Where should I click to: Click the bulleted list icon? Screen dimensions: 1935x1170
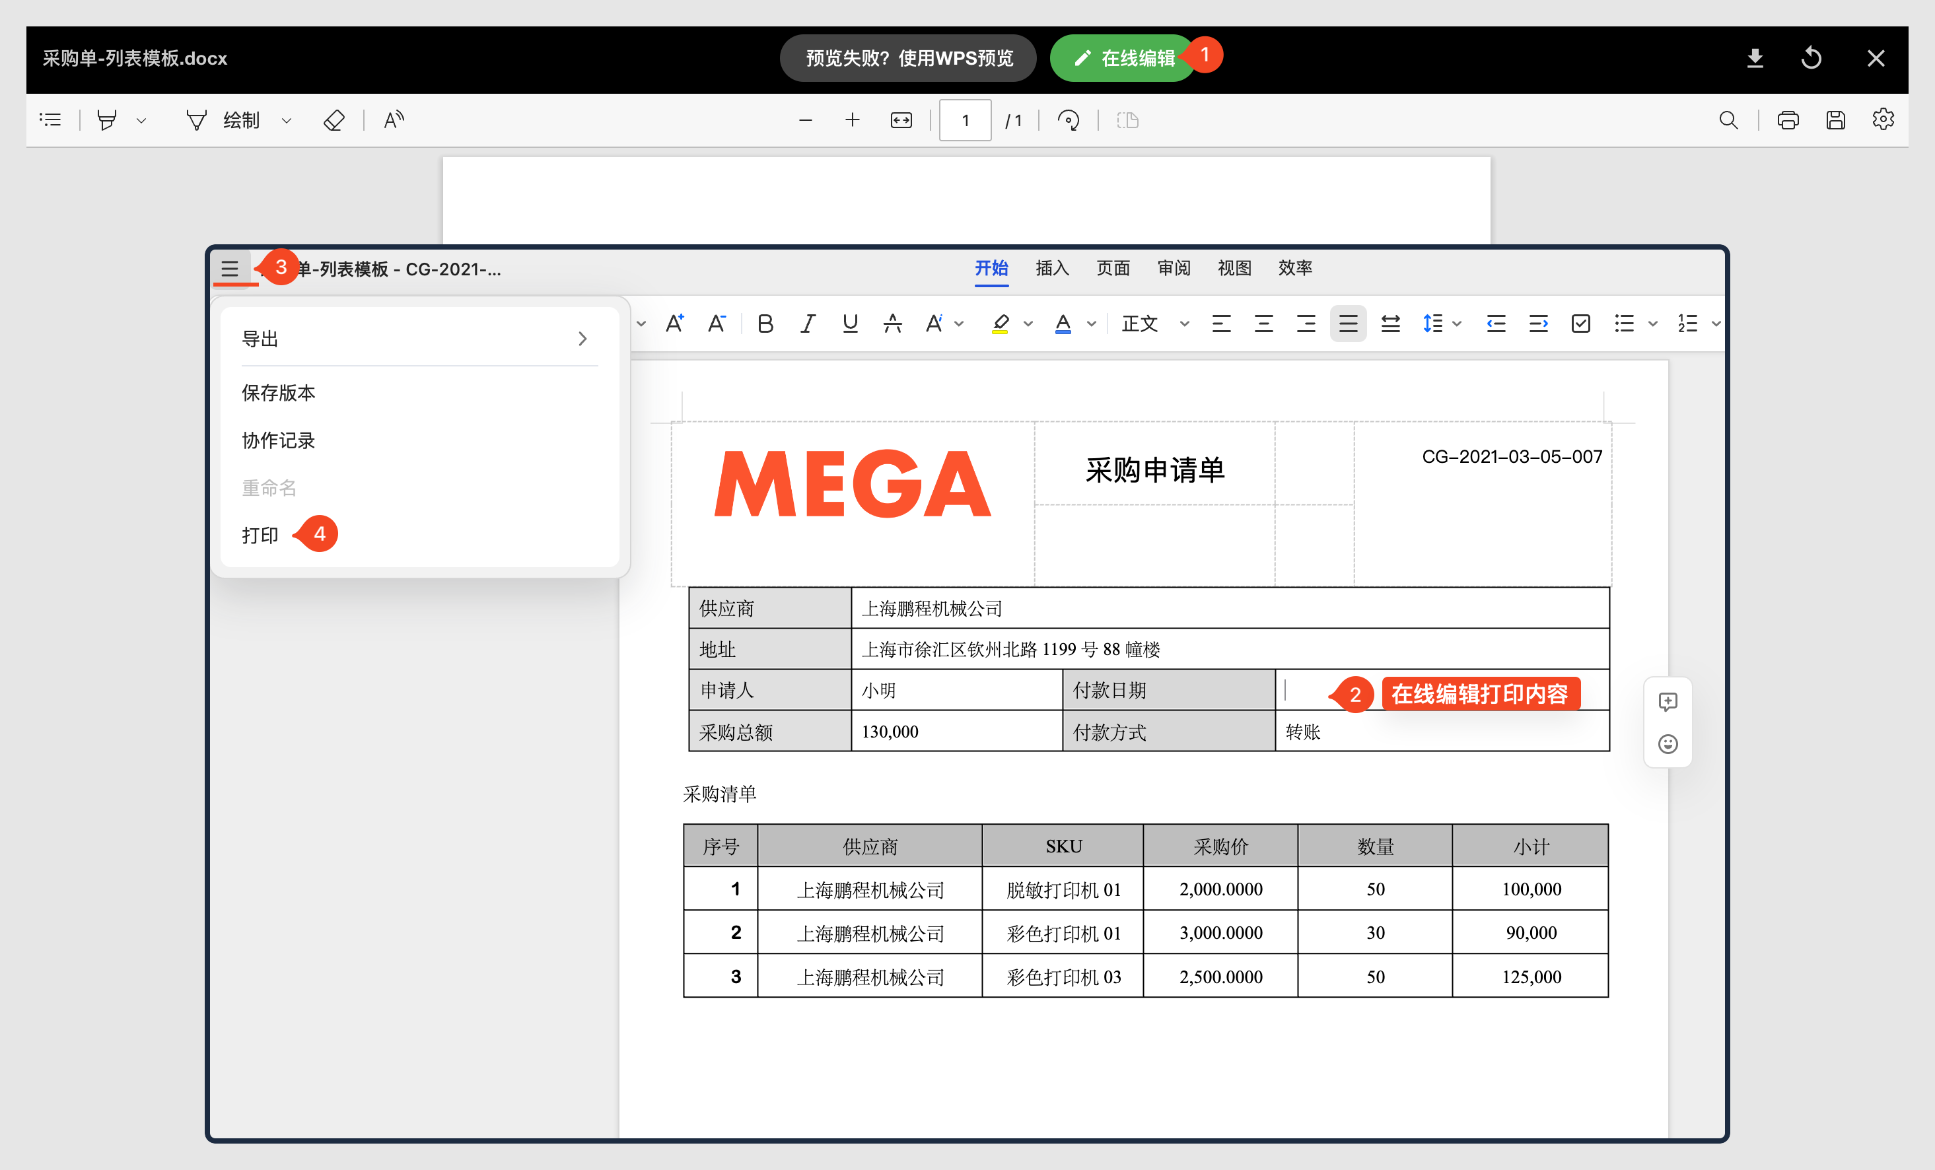pyautogui.click(x=1624, y=324)
